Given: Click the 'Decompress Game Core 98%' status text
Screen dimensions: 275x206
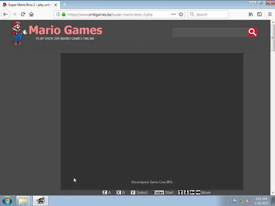Looking at the screenshot, I should pyautogui.click(x=152, y=182).
